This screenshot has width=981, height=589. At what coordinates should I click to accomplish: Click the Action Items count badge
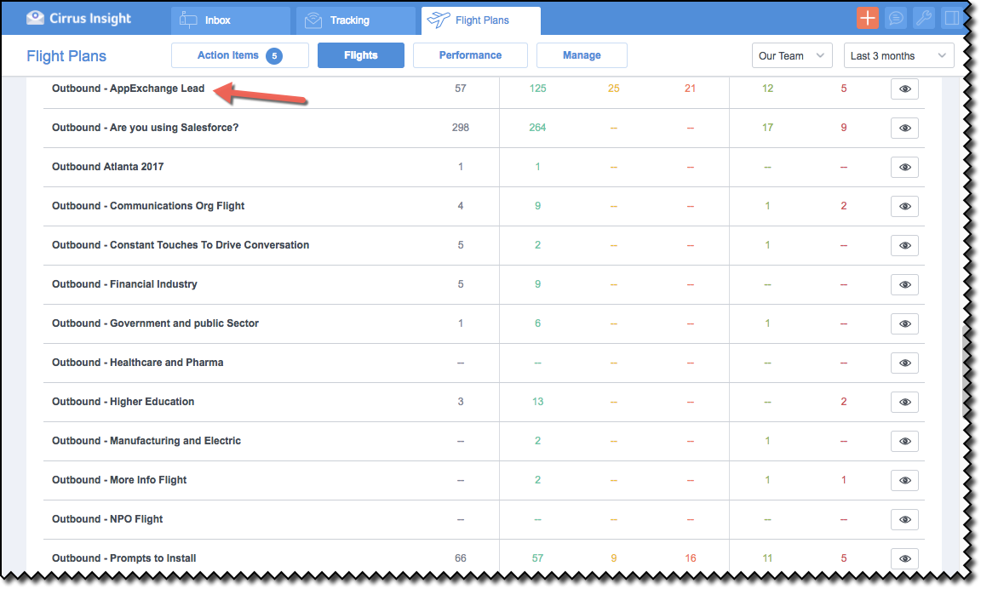click(x=274, y=55)
